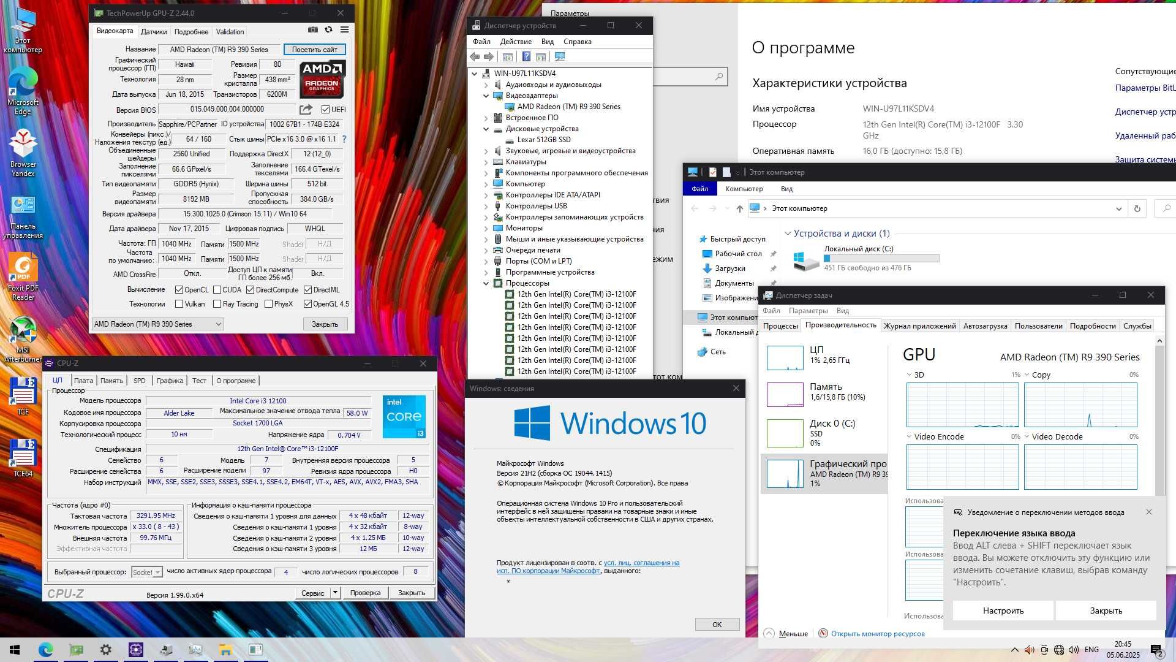Click the BIOS export share icon in GPU-Z
Screen dimensions: 1176x662
(x=306, y=109)
